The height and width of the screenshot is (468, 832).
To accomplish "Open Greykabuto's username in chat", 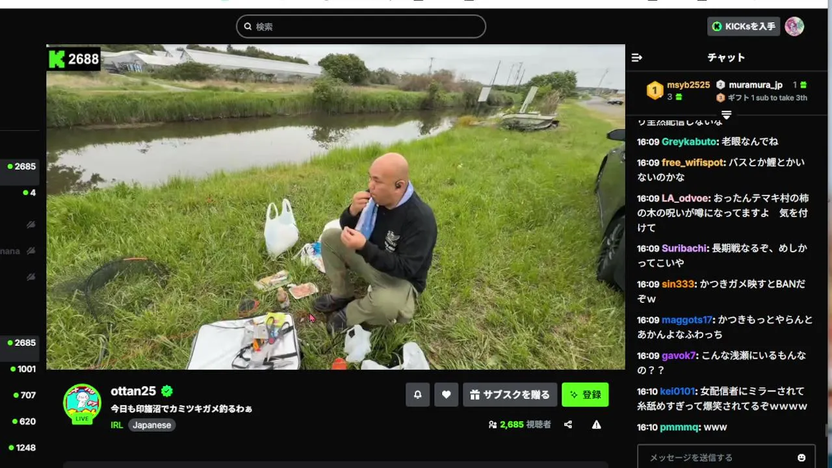I will coord(689,142).
